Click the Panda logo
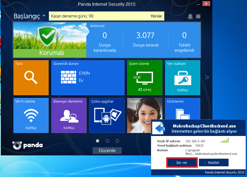The image size is (247, 177). 27,145
